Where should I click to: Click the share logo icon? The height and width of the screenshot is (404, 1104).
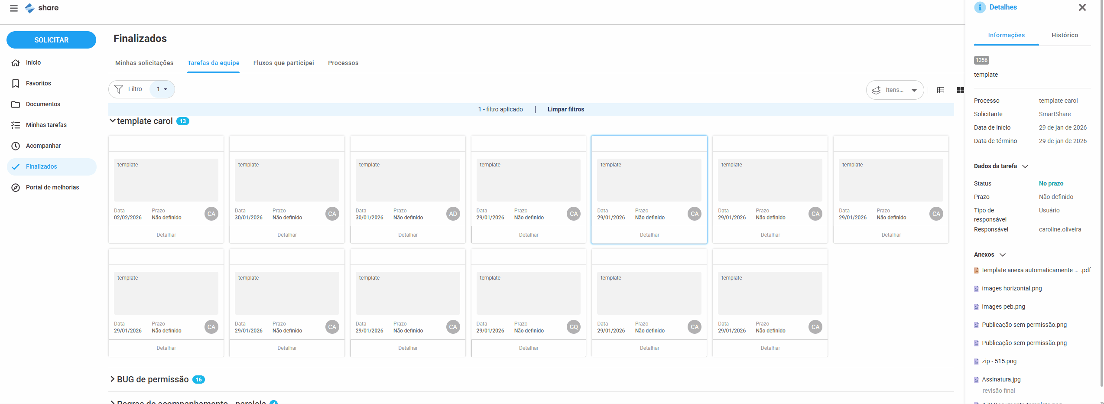[x=29, y=8]
